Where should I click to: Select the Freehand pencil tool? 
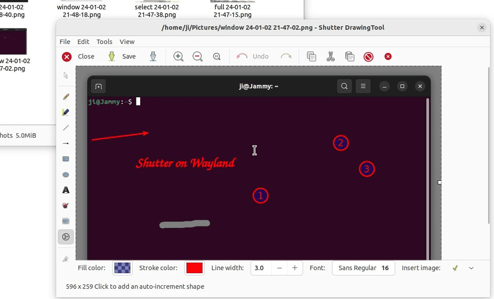(x=65, y=97)
